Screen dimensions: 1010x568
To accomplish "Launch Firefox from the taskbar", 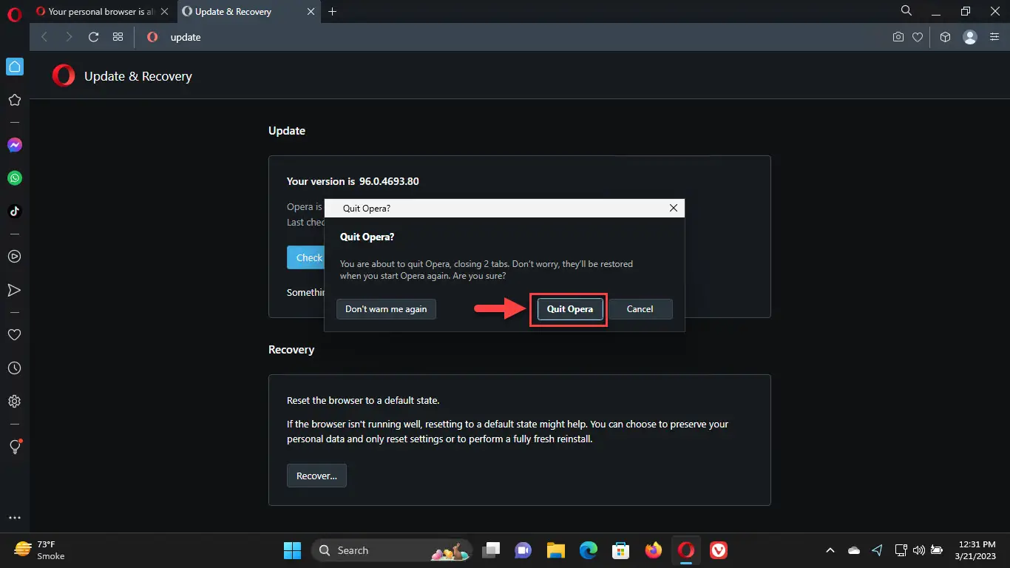I will pos(654,550).
